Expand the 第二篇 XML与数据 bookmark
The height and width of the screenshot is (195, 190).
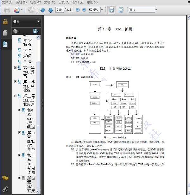tap(15, 82)
